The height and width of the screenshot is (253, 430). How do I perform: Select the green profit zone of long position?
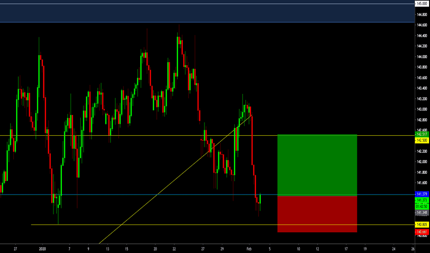317,165
